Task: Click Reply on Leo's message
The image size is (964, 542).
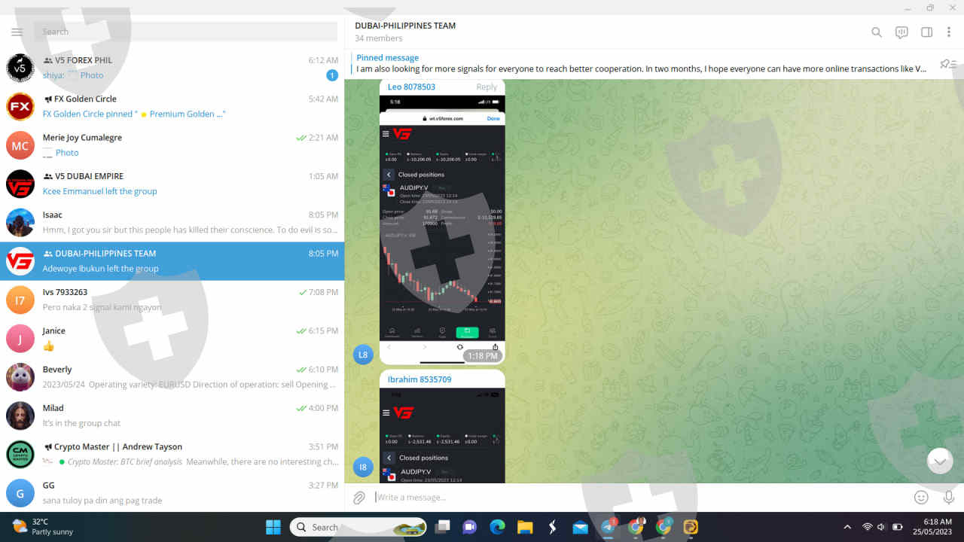Action: (x=487, y=87)
